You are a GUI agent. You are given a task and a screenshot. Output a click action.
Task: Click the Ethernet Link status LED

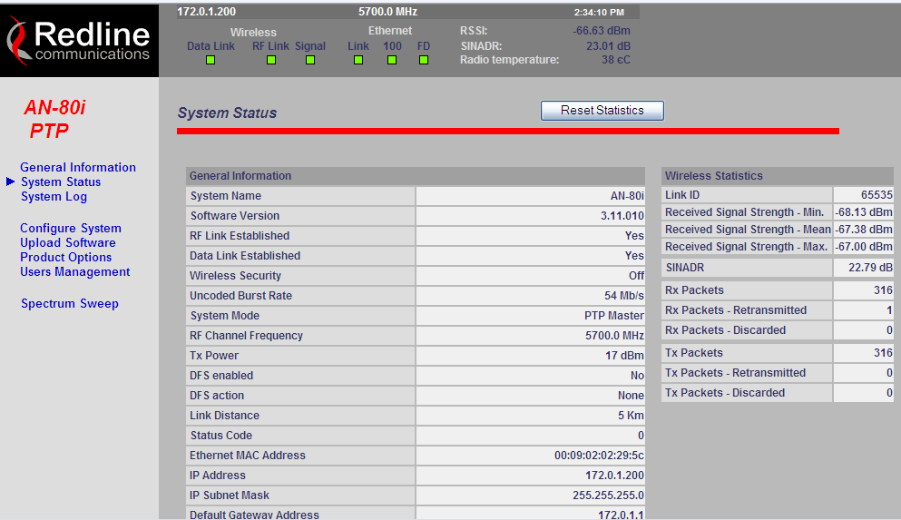(358, 60)
